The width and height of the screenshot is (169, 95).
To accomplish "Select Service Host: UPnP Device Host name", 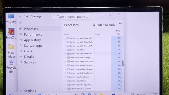I will [x=82, y=61].
